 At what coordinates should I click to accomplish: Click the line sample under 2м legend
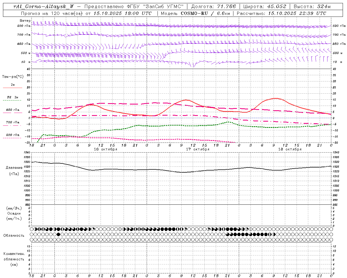coord(12,88)
